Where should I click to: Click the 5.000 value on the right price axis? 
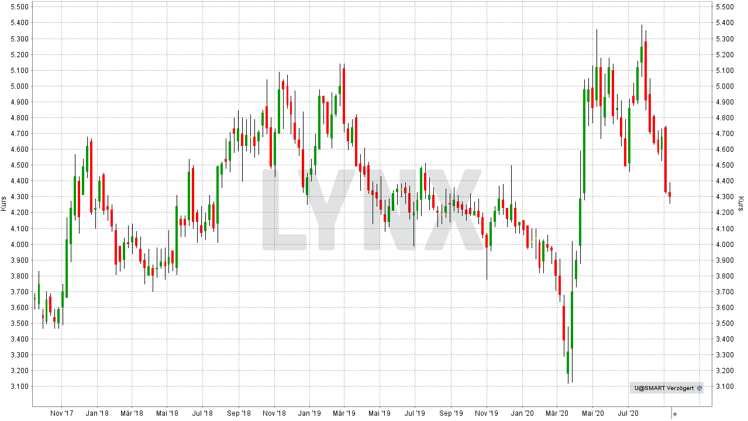coord(725,86)
